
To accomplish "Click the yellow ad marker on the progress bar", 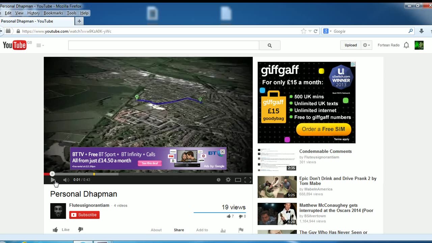I will click(x=94, y=174).
